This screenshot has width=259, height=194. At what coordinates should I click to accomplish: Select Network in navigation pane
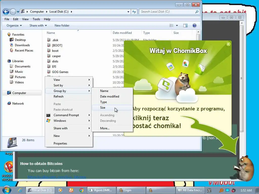18,103
